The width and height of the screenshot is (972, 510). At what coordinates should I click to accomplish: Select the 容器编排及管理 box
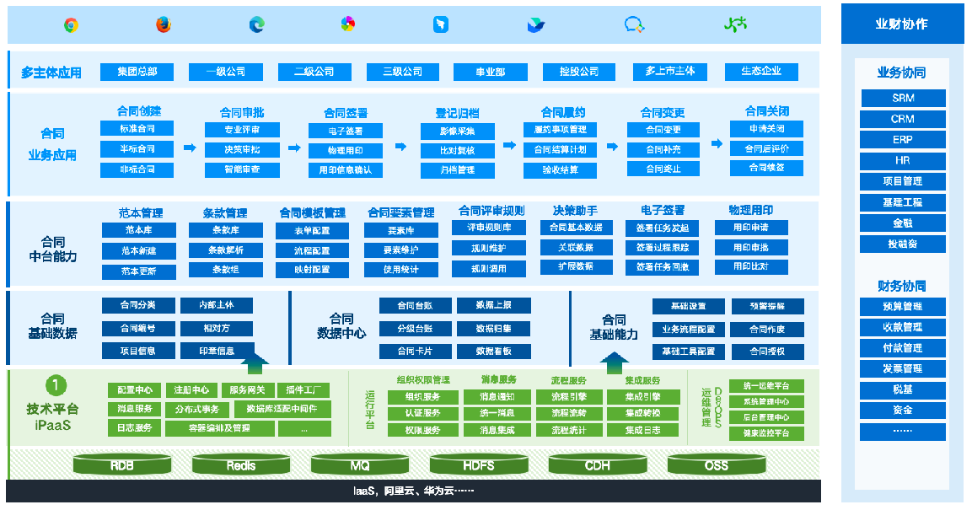click(x=219, y=428)
